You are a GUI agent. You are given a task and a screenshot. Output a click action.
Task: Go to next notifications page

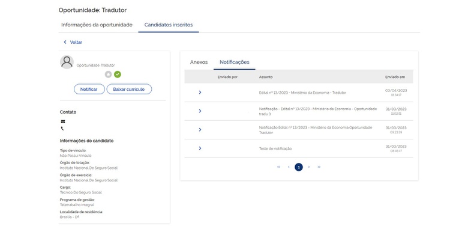[309, 167]
